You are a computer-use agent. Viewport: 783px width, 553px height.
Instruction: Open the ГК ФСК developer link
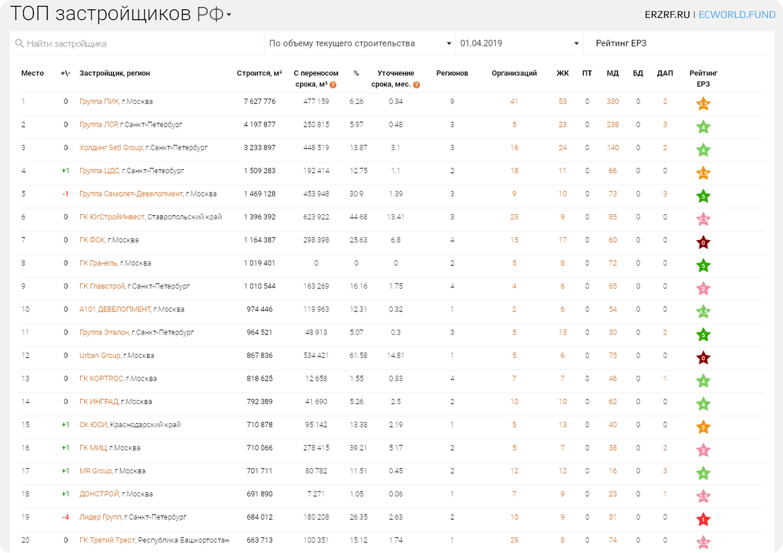tap(93, 240)
